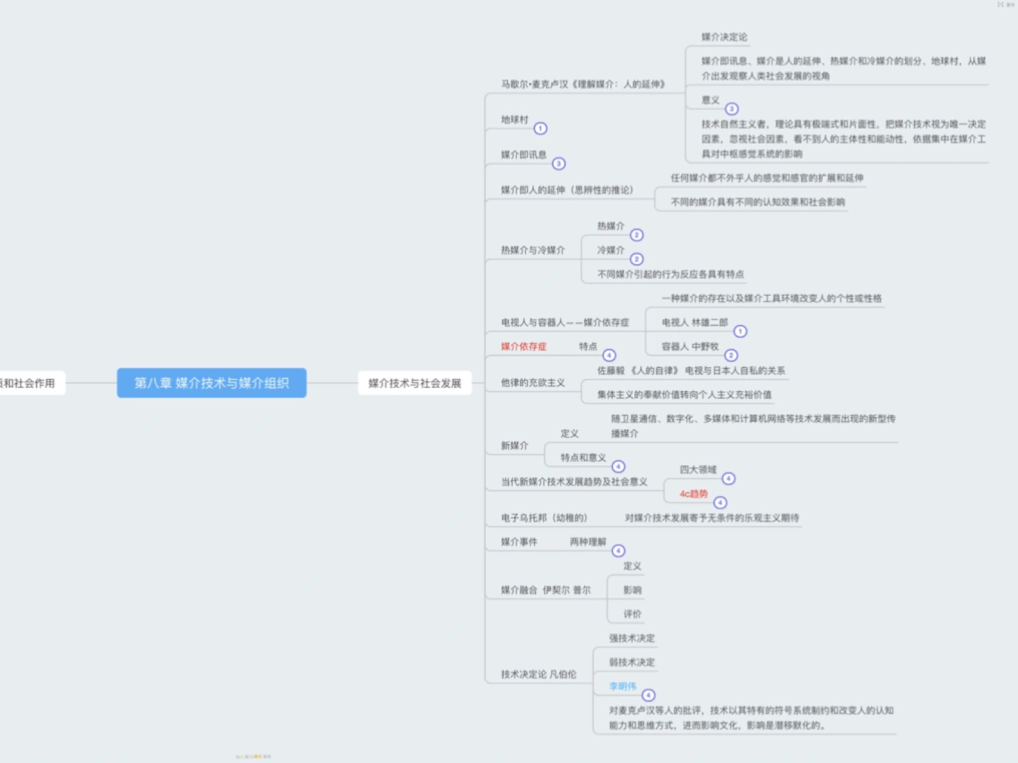Select the 热媒介与冷媒介 node

point(532,250)
